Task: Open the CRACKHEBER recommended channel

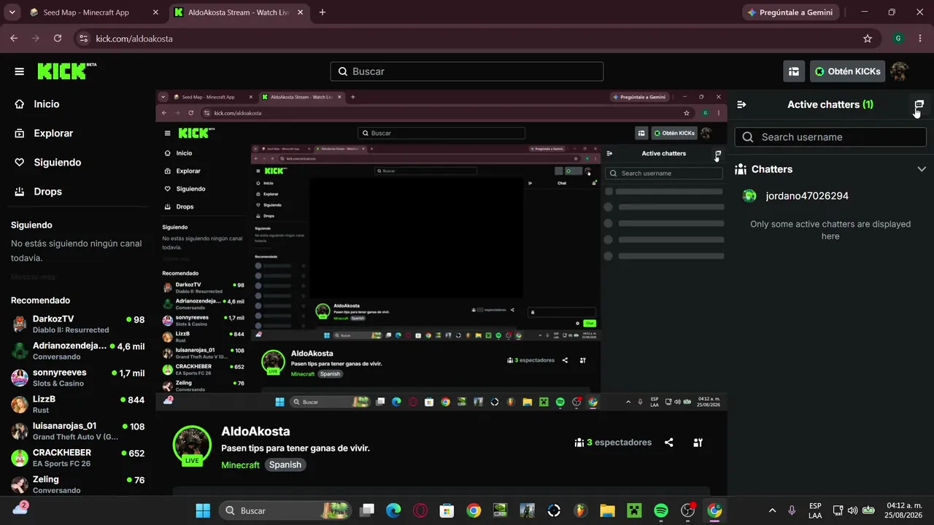Action: (77, 457)
